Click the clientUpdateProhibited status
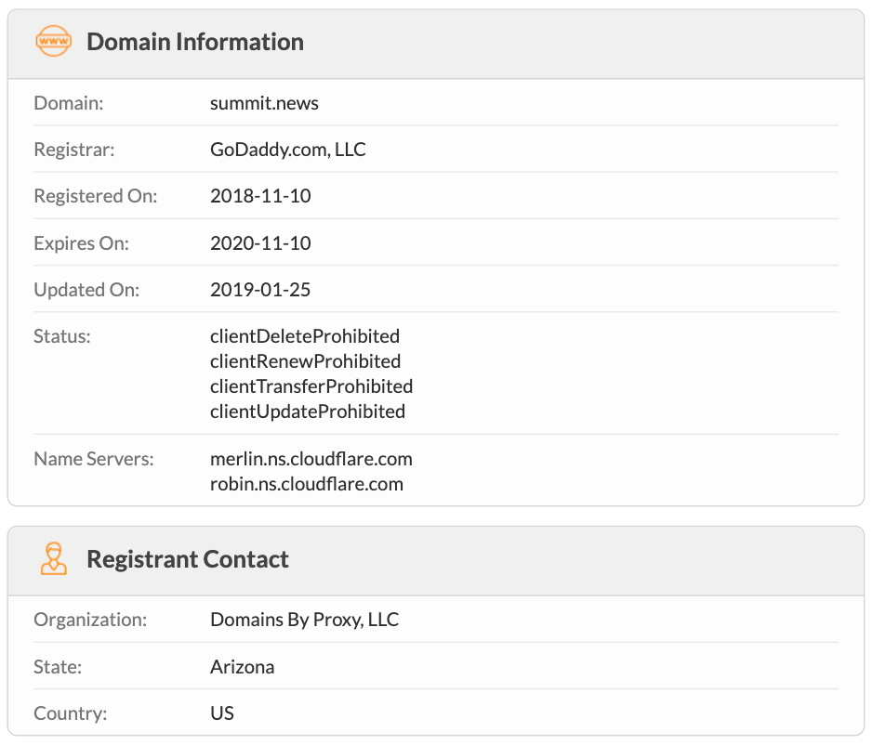This screenshot has height=745, width=873. point(308,412)
